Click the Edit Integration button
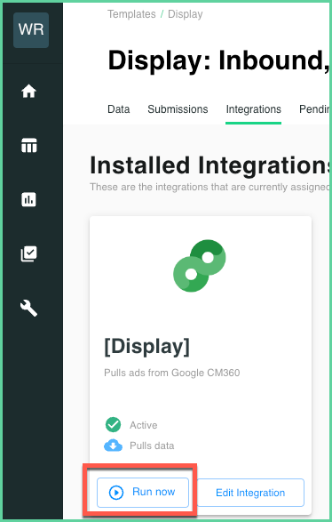This screenshot has height=522, width=332. (x=250, y=493)
